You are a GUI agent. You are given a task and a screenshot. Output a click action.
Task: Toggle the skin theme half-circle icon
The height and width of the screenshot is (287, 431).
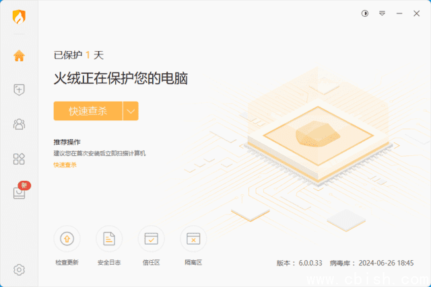click(x=365, y=13)
